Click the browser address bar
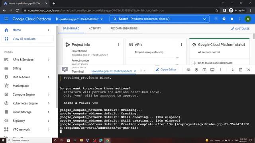The image size is (255, 143). 120,11
